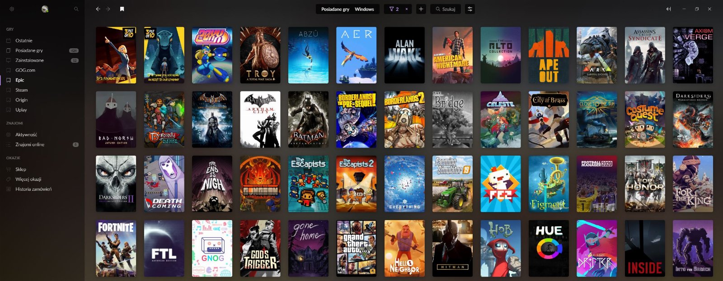Open the FEZ game cover
This screenshot has height=281, width=723.
tap(501, 184)
